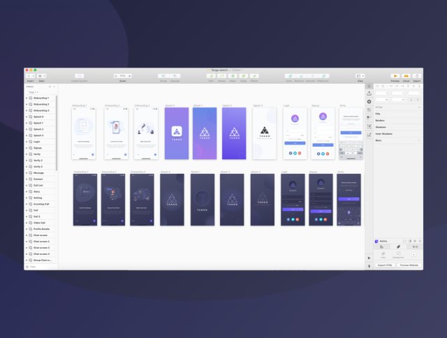Viewport: 447px width, 338px height.
Task: Expand the Splash 0 layer group
Action: click(27, 117)
